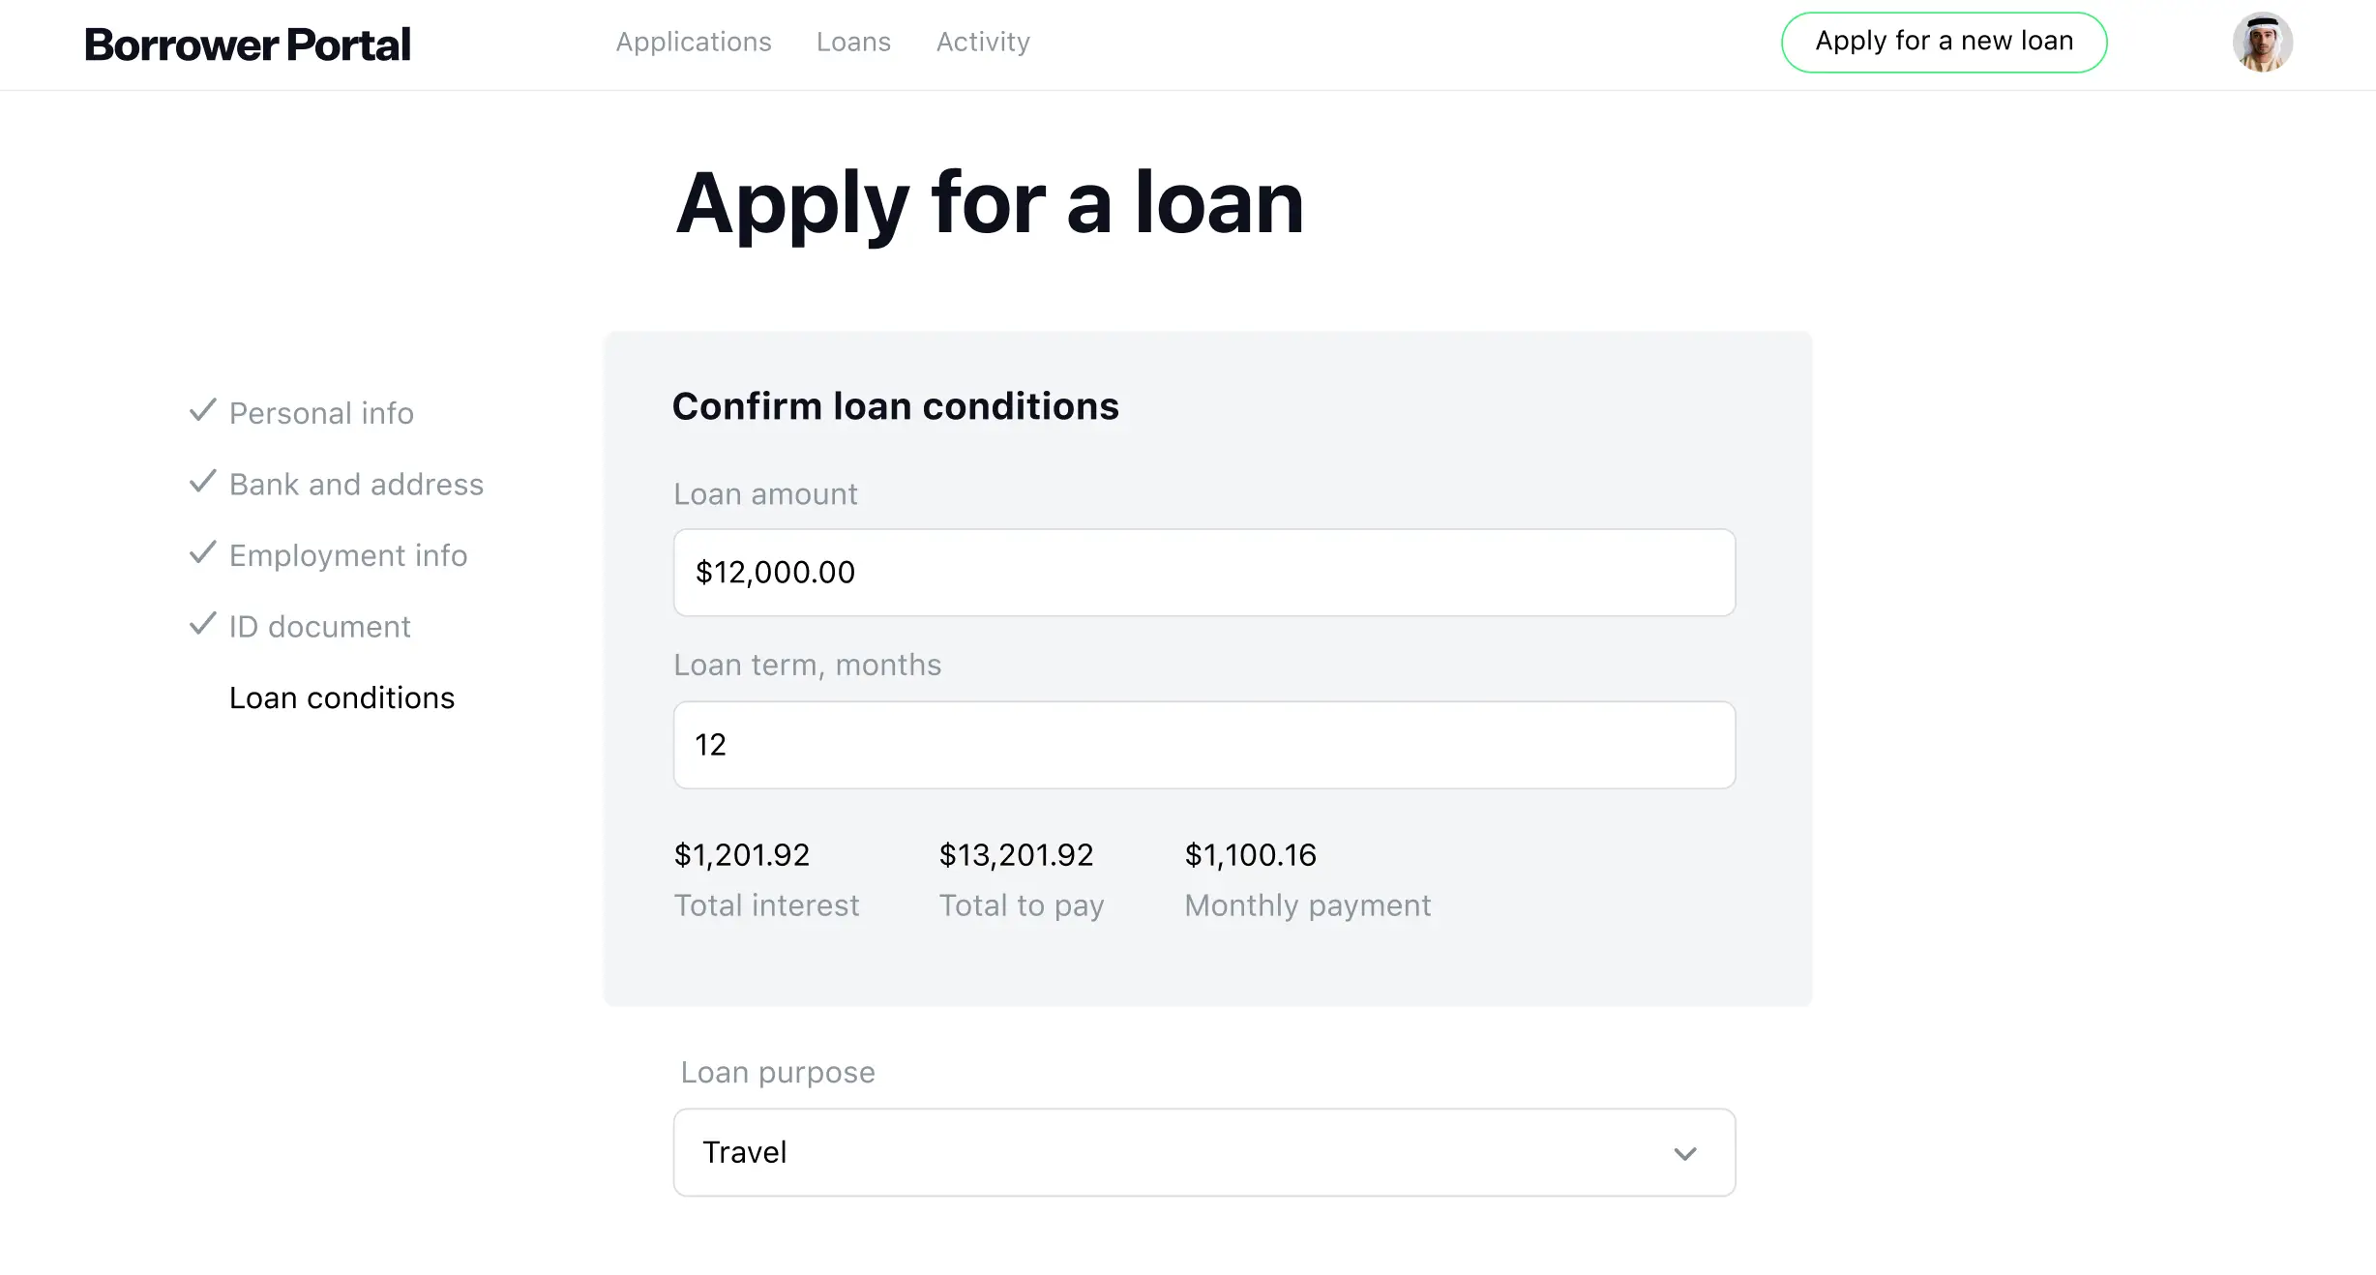
Task: Select the Loan conditions sidebar step
Action: click(341, 698)
